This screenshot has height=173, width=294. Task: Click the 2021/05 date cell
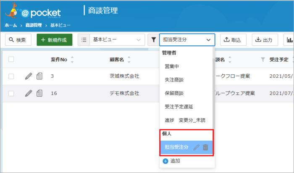pos(281,76)
